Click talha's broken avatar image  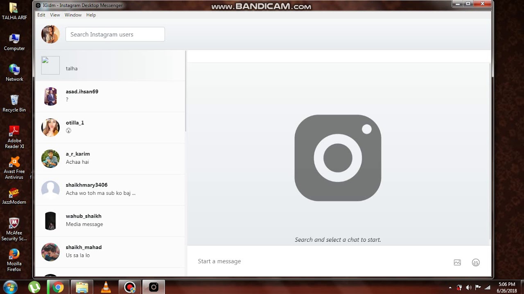coord(50,65)
